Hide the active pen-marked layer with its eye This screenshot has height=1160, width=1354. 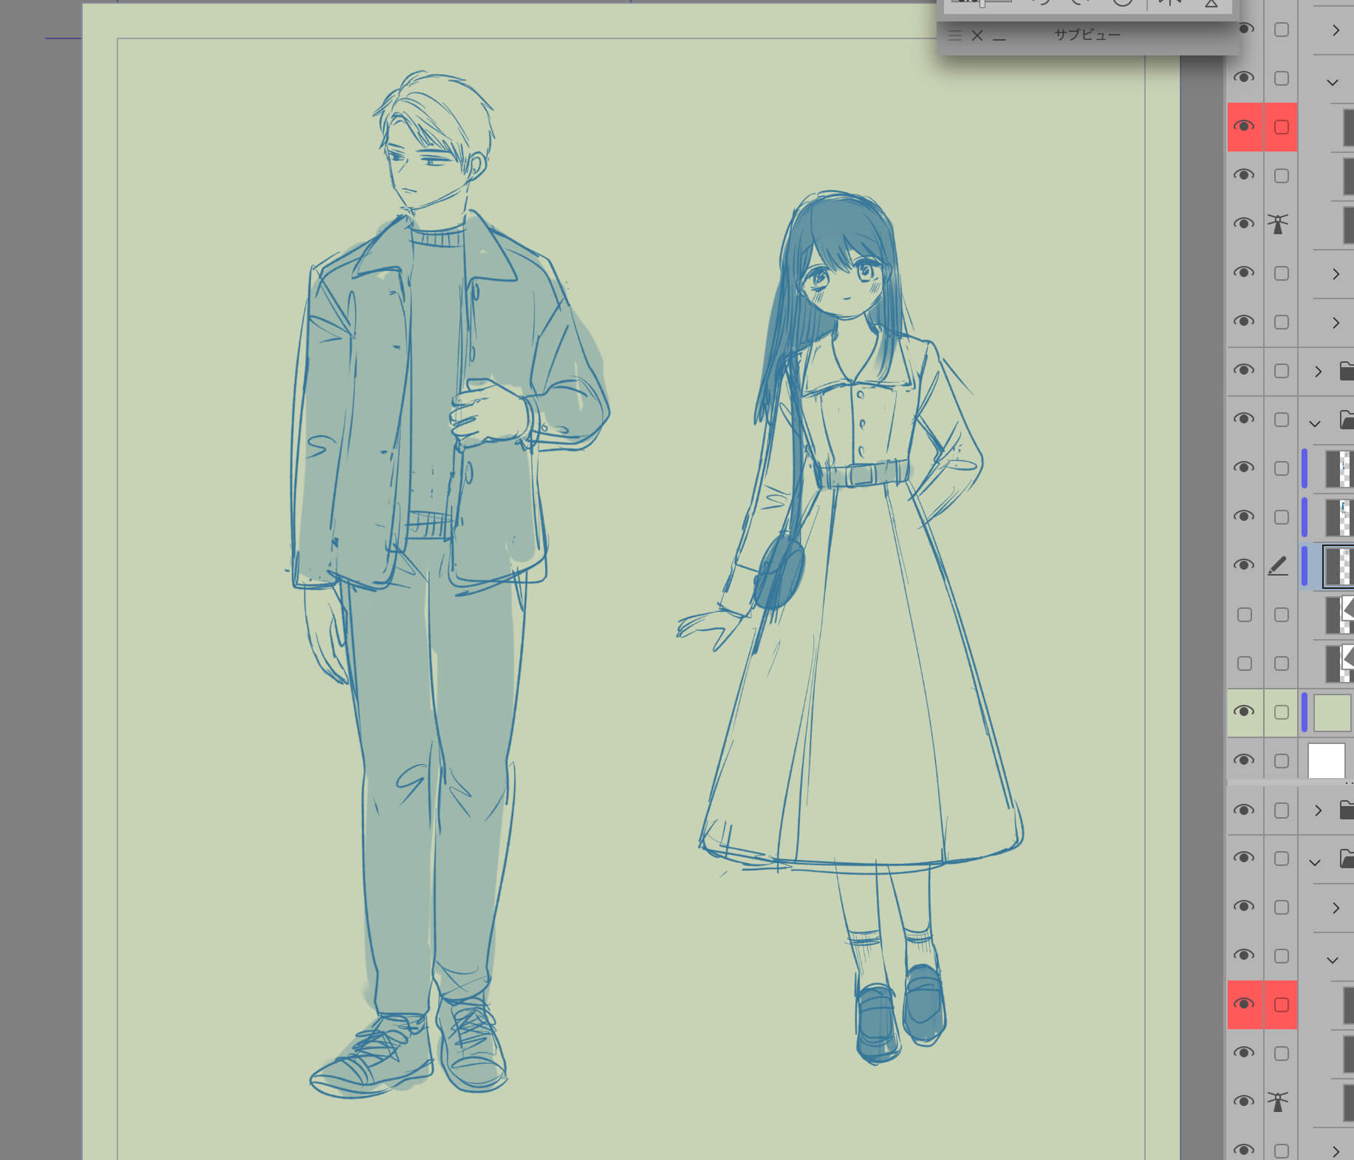click(x=1244, y=565)
